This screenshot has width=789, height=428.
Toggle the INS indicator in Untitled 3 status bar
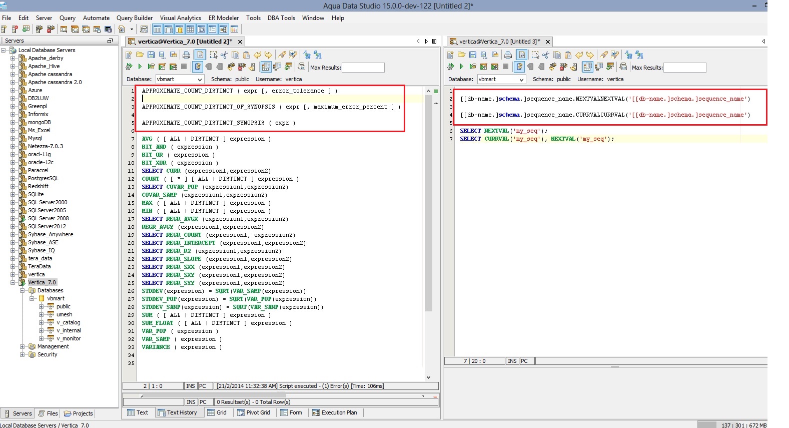pos(512,361)
